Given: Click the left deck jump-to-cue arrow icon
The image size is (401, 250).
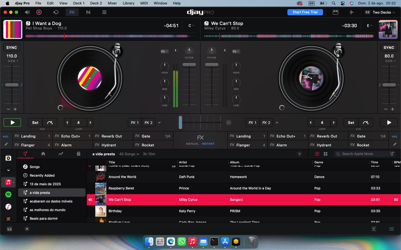Looking at the screenshot, I should [50, 123].
